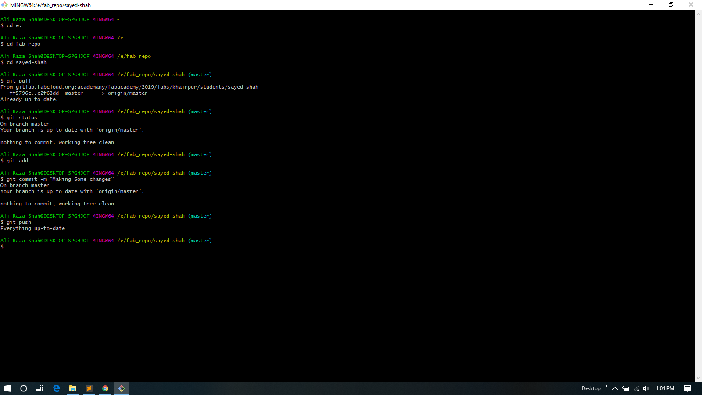Click the 'cd fab_repo' command line
Image resolution: width=702 pixels, height=395 pixels.
point(21,44)
